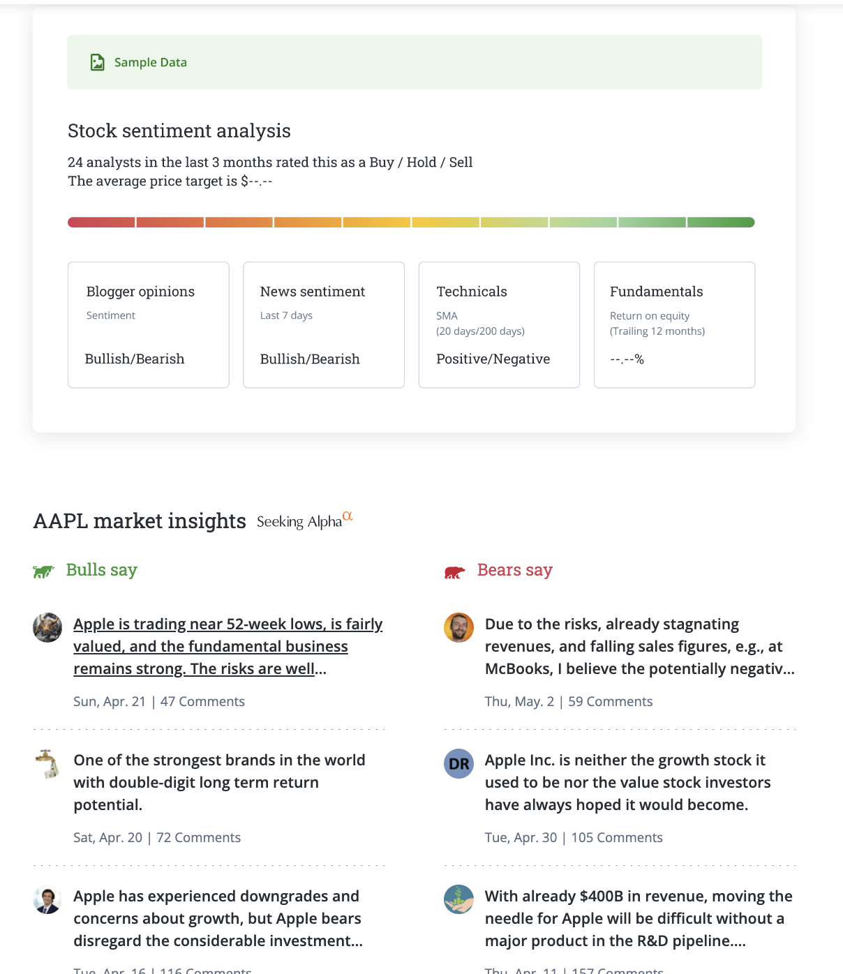This screenshot has height=974, width=843.
Task: Open the plant-in-hand author avatar
Action: click(x=458, y=899)
